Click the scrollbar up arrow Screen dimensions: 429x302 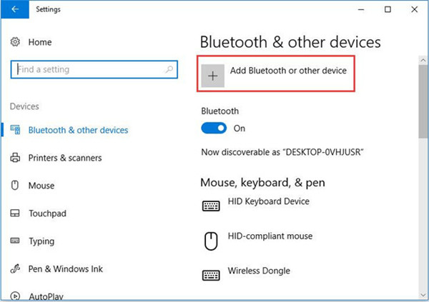423,61
